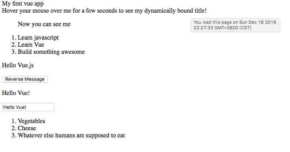This screenshot has width=290, height=152.
Task: Click the 'Hover your mouse over me' text
Action: pos(36,11)
